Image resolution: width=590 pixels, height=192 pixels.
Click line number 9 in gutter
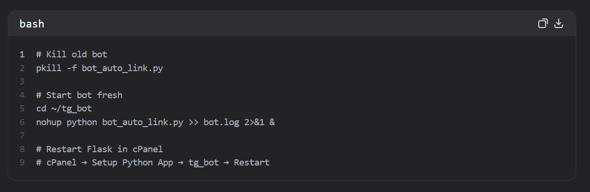(x=22, y=163)
